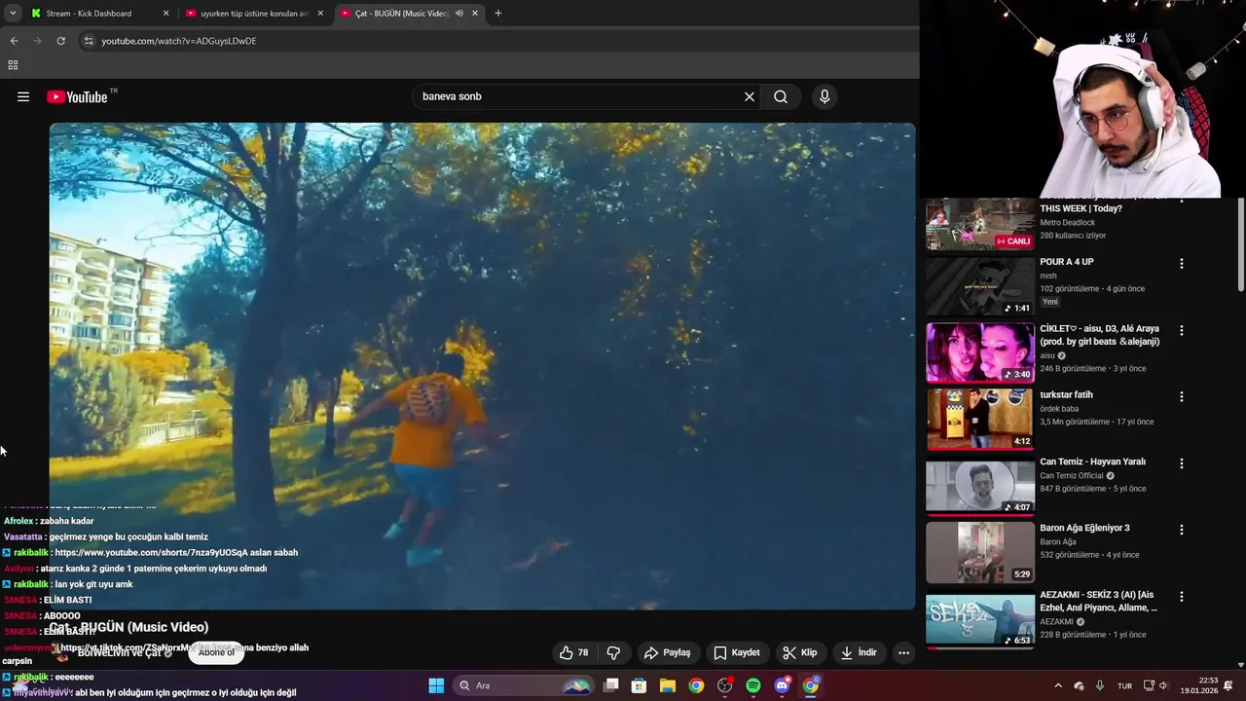
Task: Click the taskbar Ara search box
Action: 525,685
